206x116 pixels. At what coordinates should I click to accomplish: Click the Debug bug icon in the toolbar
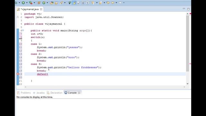pyautogui.click(x=16, y=3)
